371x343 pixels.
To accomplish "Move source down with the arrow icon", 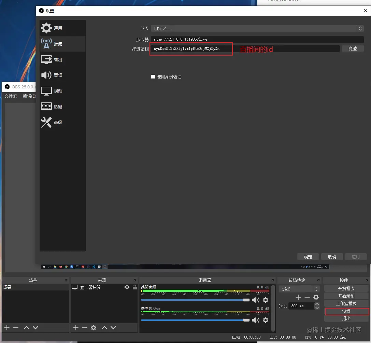I will pyautogui.click(x=113, y=328).
